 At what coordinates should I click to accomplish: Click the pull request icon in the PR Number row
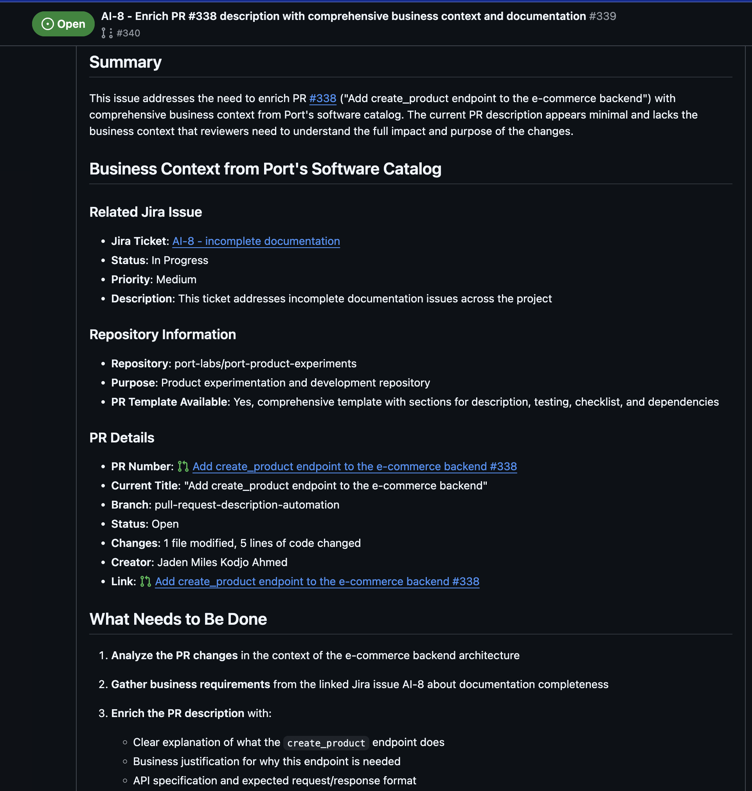click(183, 466)
